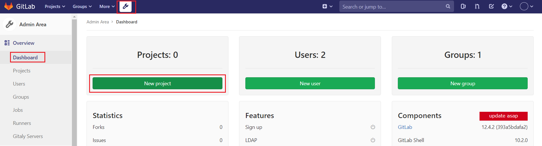542x146 pixels.
Task: Click the Issues statistic row label
Action: tap(99, 140)
